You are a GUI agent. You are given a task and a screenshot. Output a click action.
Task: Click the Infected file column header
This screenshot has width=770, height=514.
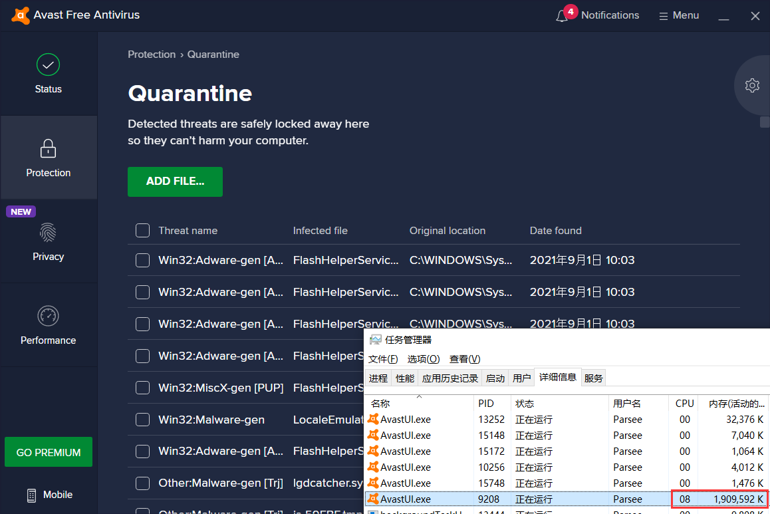[321, 230]
